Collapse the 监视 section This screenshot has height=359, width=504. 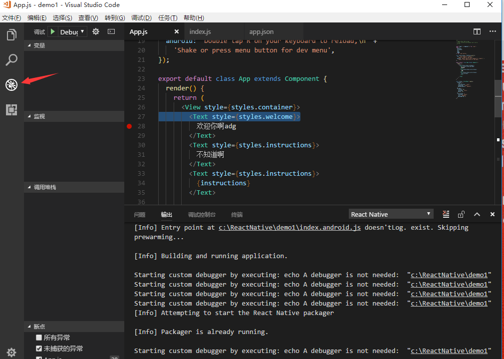[74, 116]
